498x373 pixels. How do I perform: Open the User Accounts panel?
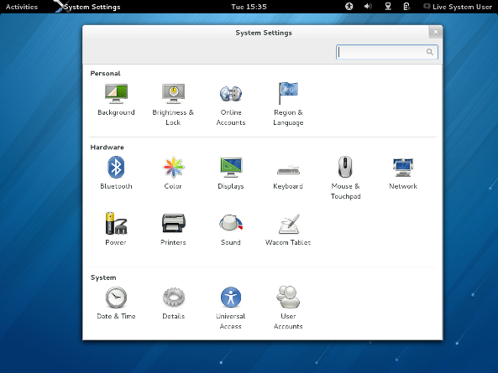pos(288,308)
